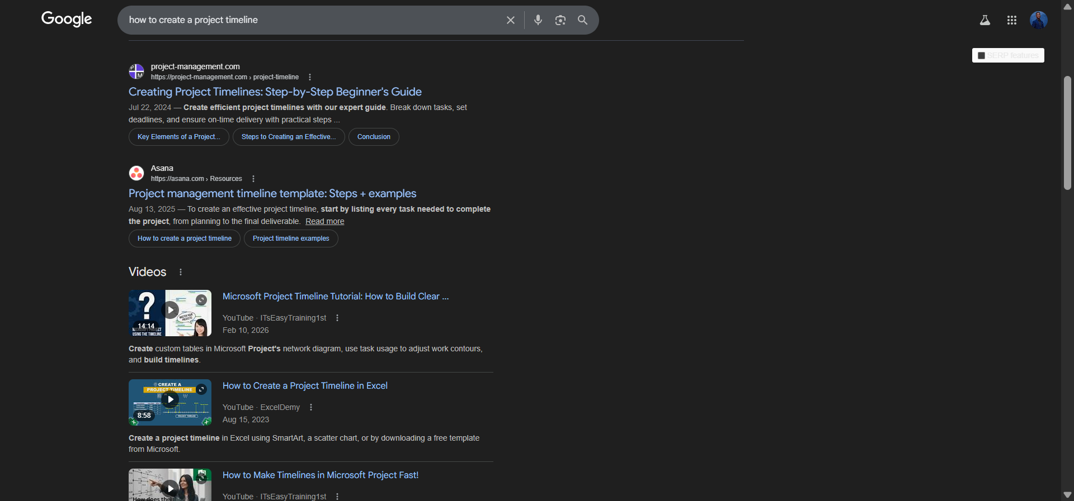Open Creating Project Timelines Beginner's Guide link

[x=275, y=92]
